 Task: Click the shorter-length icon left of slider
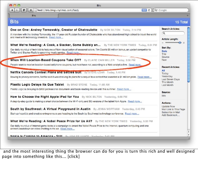(x=163, y=43)
